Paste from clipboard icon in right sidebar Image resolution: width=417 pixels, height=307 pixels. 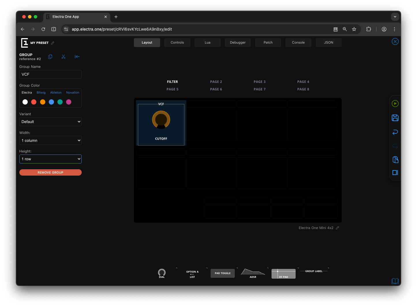(x=395, y=160)
